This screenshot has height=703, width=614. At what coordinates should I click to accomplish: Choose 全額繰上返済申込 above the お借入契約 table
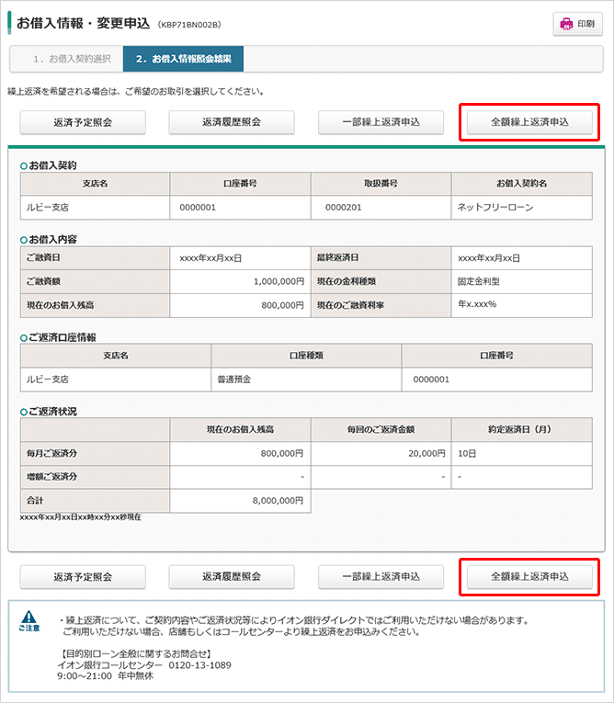[x=529, y=122]
